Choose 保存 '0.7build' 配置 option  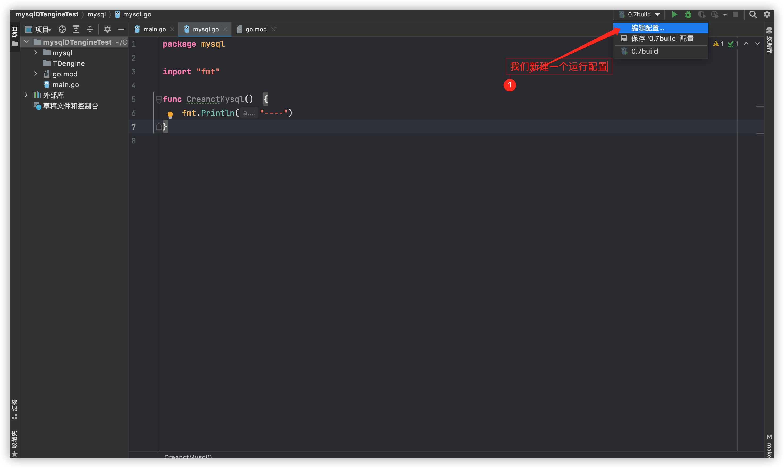[662, 39]
